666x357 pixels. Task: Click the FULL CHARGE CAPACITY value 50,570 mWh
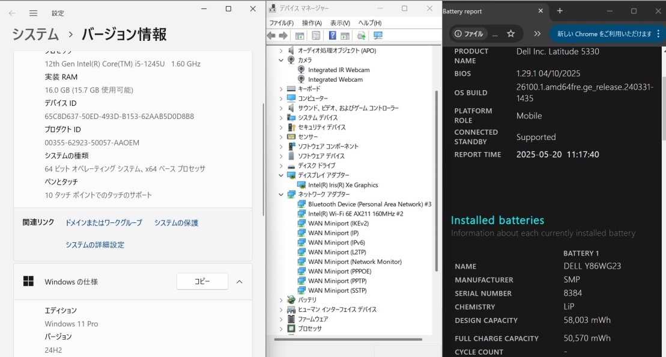pyautogui.click(x=587, y=338)
